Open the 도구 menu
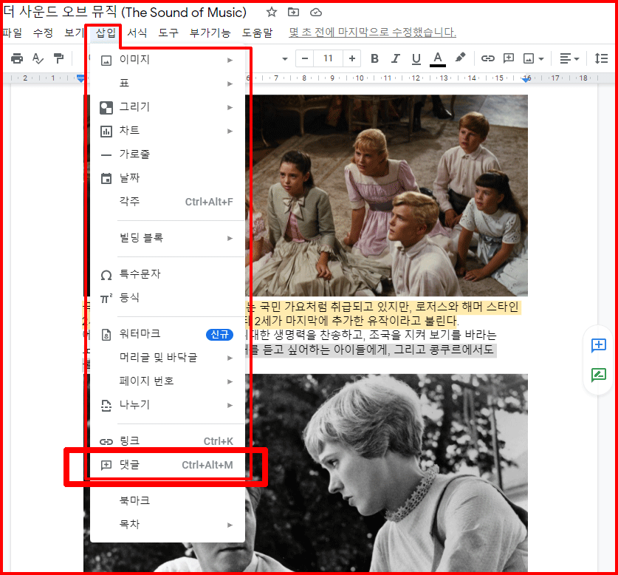The width and height of the screenshot is (618, 575). (168, 33)
